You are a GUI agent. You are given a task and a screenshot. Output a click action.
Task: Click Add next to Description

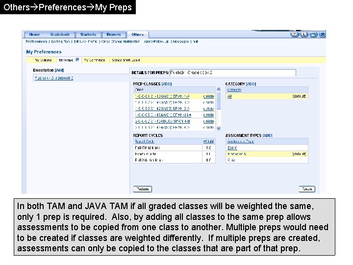point(59,70)
